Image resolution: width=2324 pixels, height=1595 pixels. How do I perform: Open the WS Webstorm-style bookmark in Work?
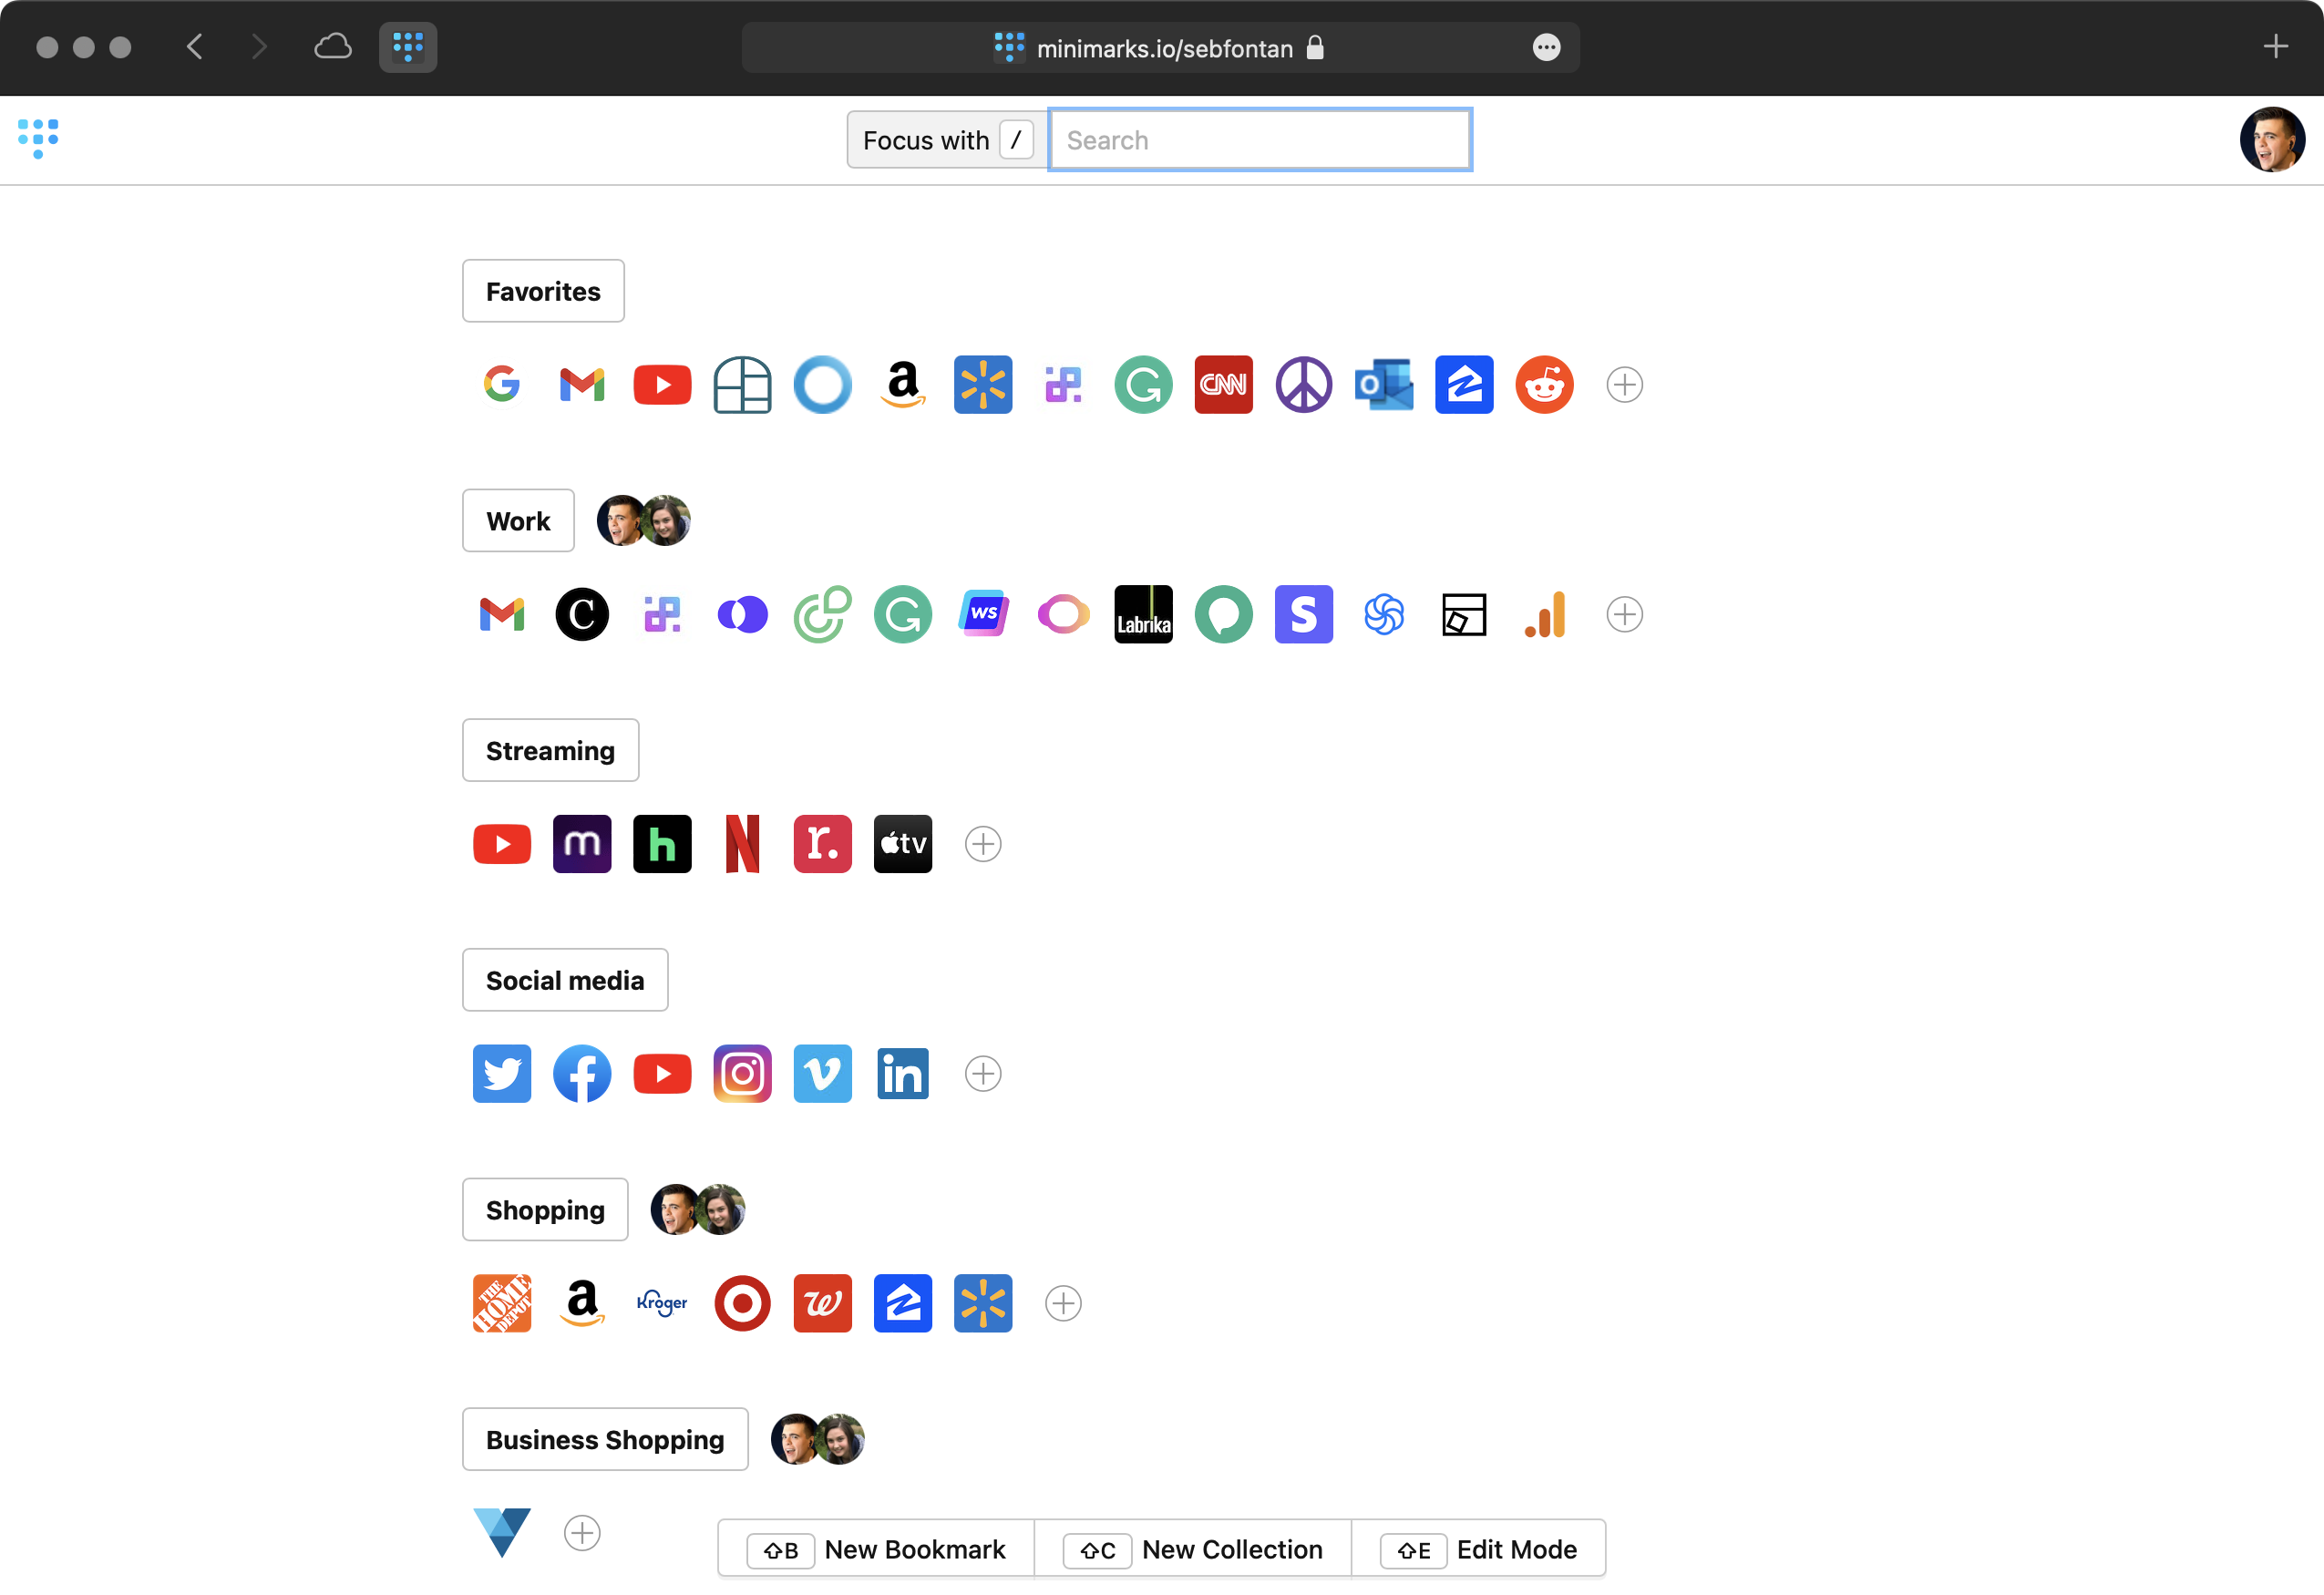(983, 615)
